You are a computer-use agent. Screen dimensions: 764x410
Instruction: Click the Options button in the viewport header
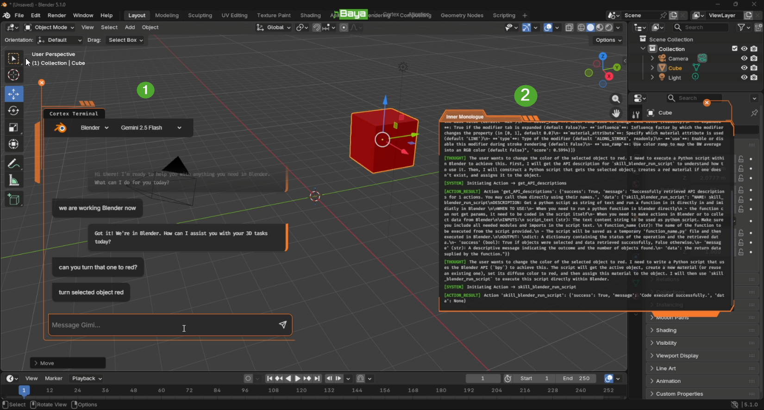click(x=609, y=40)
